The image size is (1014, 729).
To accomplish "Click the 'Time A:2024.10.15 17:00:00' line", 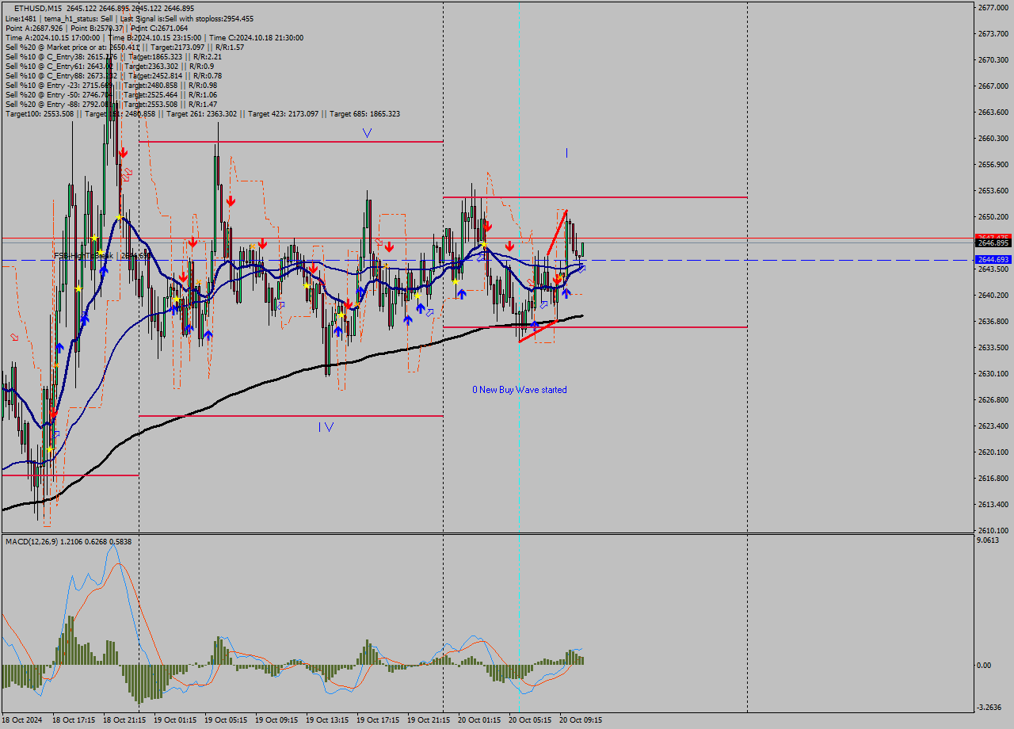I will tap(154, 37).
